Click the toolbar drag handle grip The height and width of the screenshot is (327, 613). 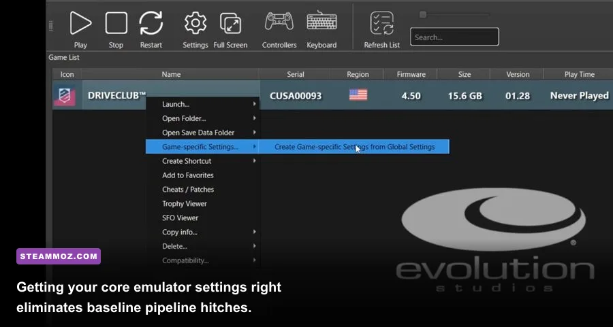pos(51,26)
